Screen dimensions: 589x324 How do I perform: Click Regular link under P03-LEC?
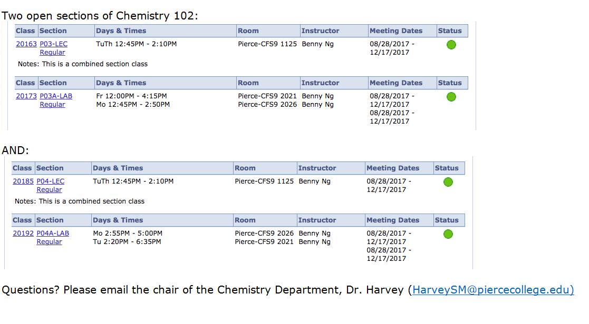53,53
